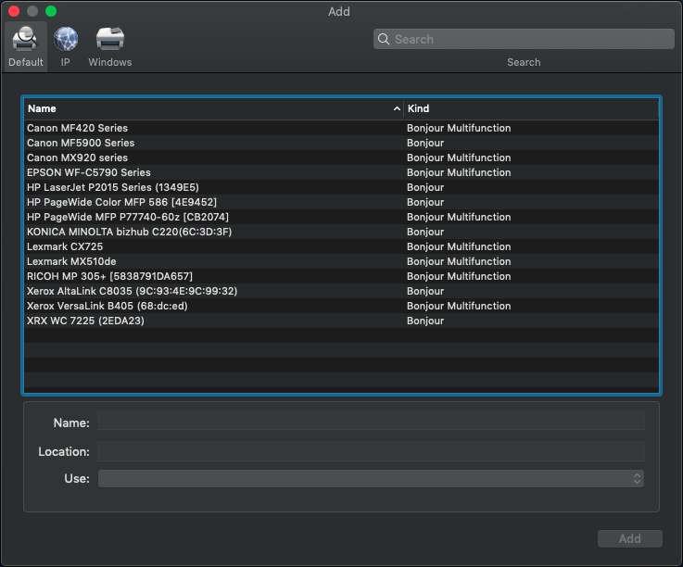Select Xerox VersaLink B405 (68:dc:ed)
Viewport: 683px width, 567px height.
click(341, 306)
